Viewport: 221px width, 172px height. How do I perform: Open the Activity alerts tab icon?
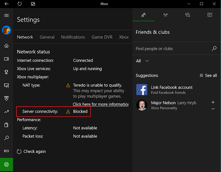tap(210, 15)
